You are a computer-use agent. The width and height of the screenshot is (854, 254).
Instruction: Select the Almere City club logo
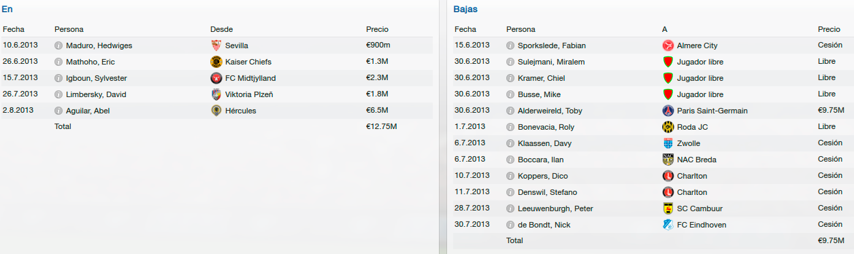pos(668,46)
